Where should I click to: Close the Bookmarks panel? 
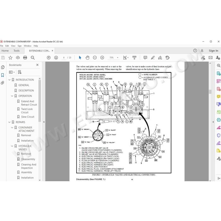tap(37, 65)
